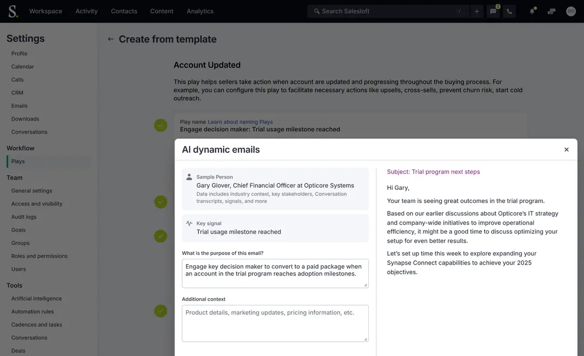Open the plus create button in top bar
This screenshot has width=584, height=356.
click(x=477, y=11)
